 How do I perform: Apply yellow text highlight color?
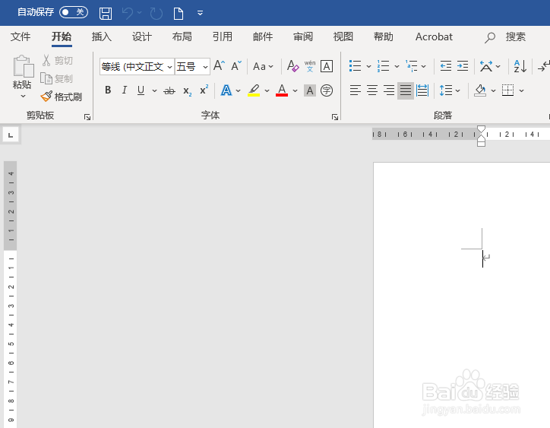[x=254, y=90]
